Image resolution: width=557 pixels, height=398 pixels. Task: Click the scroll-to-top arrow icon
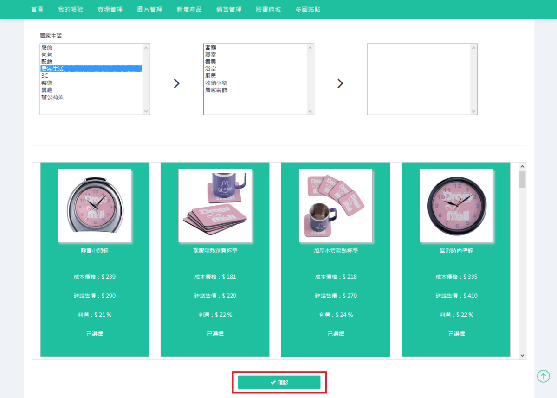(543, 376)
